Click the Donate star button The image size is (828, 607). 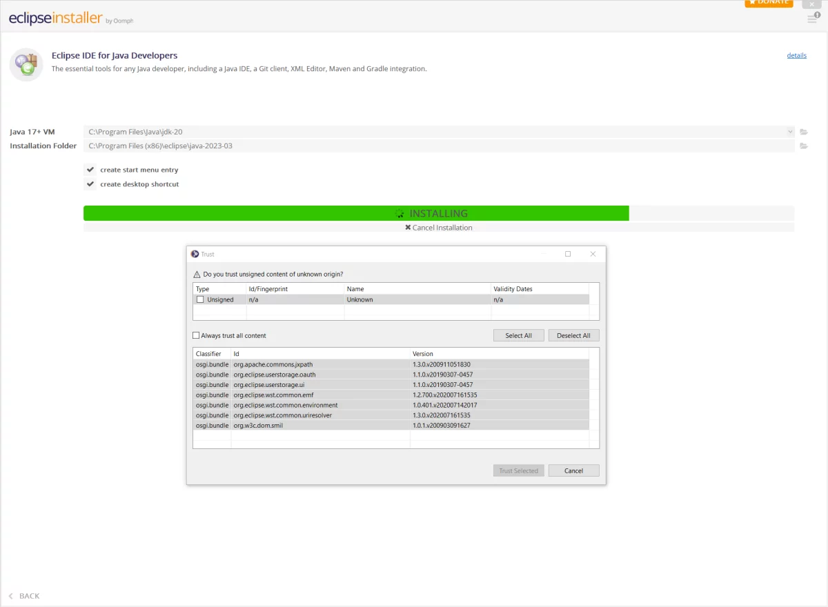(x=768, y=3)
